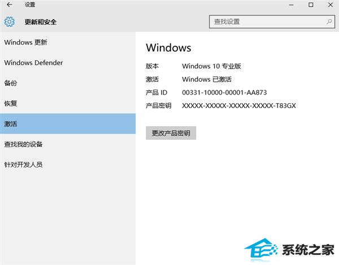Click the 设置 window title
This screenshot has width=339, height=265.
tap(30, 5)
